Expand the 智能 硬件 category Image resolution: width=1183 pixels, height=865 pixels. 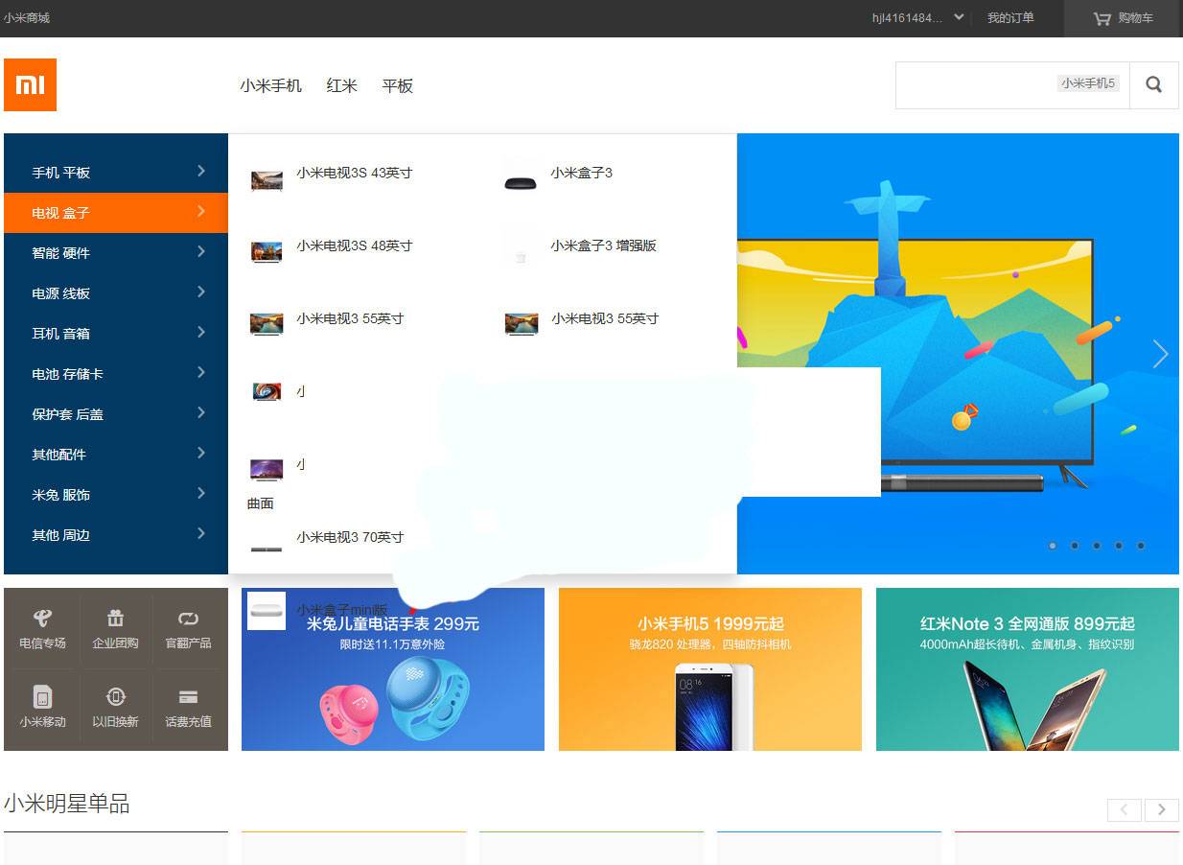(115, 253)
